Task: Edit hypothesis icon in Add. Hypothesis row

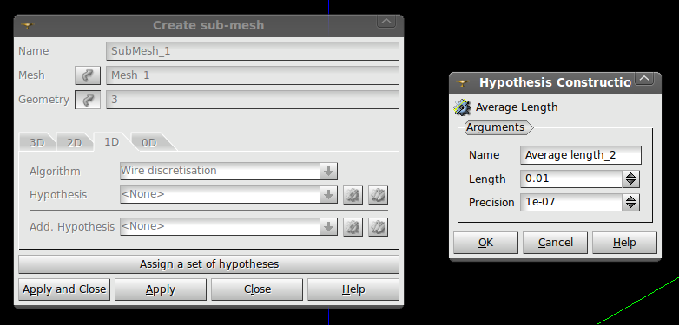Action: [378, 227]
